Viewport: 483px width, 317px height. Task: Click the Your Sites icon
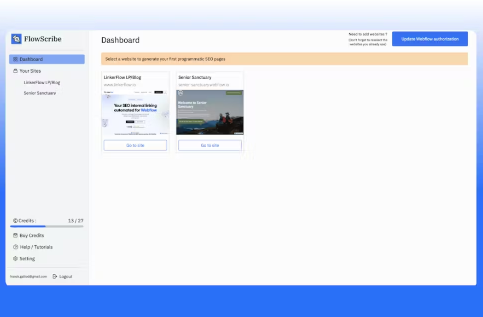coord(15,71)
